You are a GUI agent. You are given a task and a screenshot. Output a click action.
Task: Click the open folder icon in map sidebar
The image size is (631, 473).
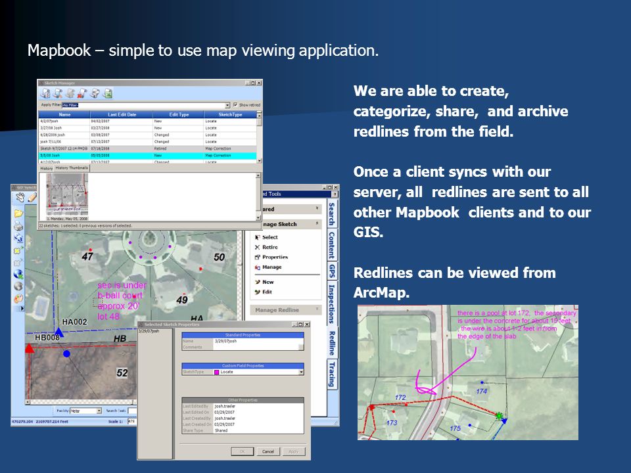(18, 213)
